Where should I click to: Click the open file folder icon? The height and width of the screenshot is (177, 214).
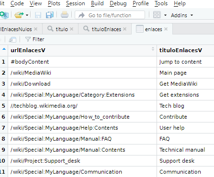click(19, 15)
